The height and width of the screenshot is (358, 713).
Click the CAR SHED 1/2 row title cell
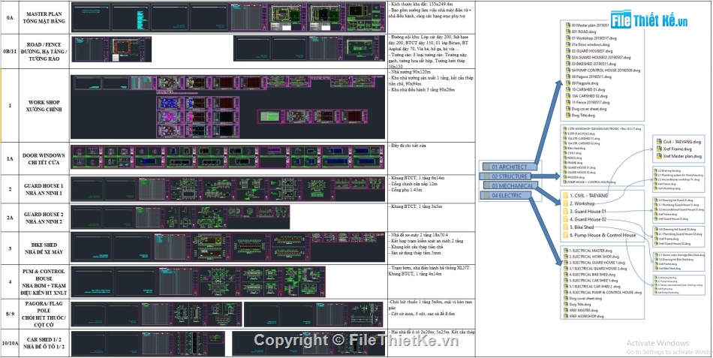pyautogui.click(x=46, y=343)
